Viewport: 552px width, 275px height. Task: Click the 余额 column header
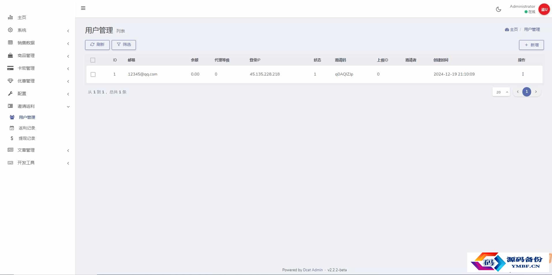point(194,60)
